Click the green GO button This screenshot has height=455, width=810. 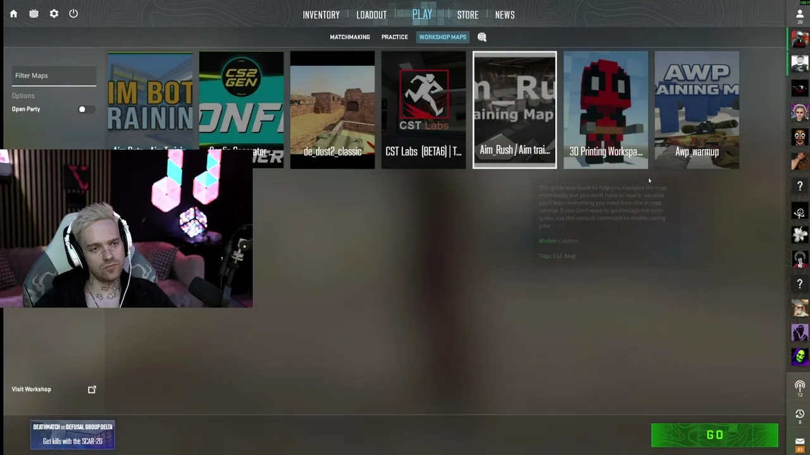(x=714, y=435)
